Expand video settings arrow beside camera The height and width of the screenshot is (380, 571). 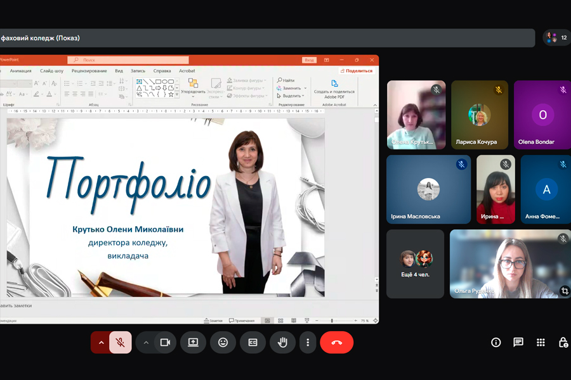(x=146, y=343)
